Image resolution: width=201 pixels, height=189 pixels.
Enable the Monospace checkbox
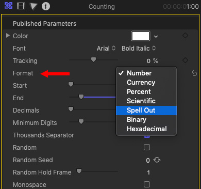point(147,184)
